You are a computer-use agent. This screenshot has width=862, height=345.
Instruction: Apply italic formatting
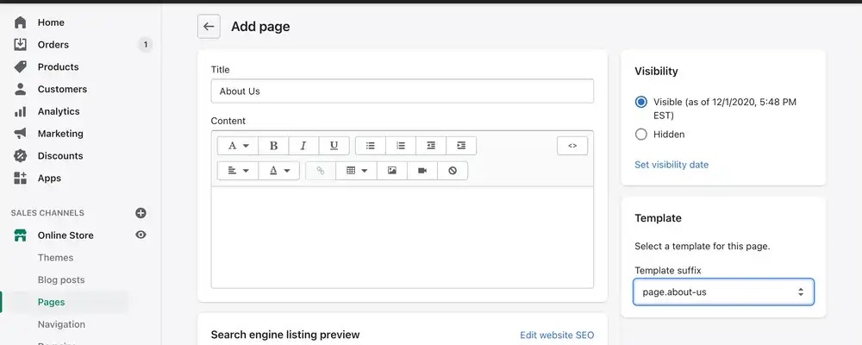tap(303, 146)
